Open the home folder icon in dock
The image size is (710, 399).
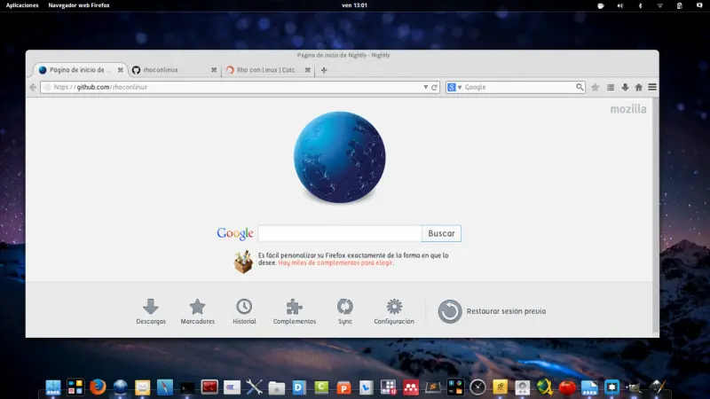click(x=276, y=387)
